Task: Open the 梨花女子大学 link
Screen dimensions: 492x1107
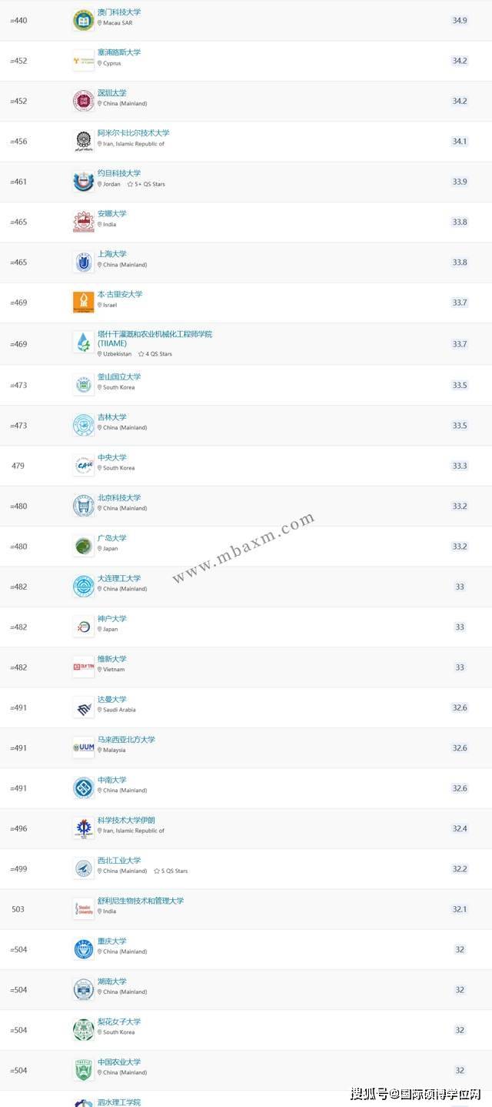Action: coord(119,1022)
